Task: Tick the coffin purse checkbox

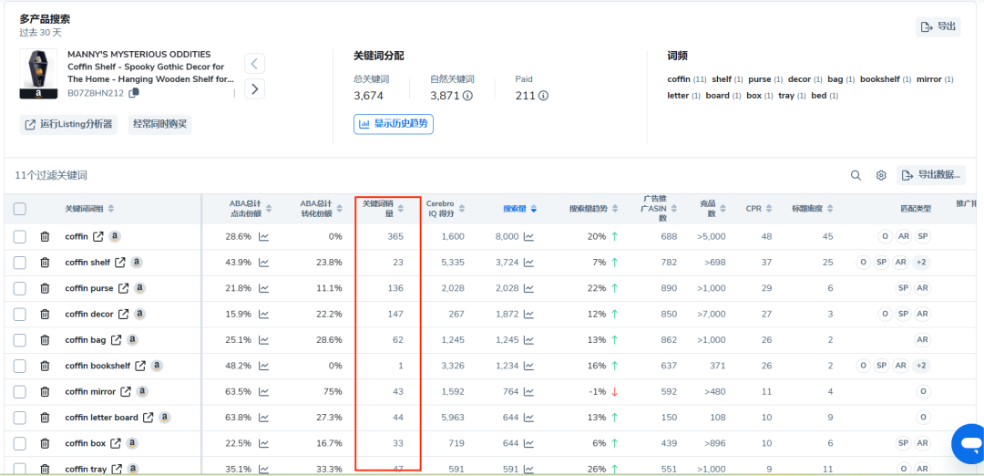Action: 20,288
